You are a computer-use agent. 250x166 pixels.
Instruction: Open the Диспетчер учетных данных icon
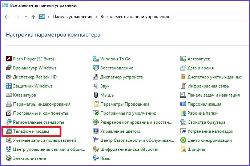pos(183,77)
